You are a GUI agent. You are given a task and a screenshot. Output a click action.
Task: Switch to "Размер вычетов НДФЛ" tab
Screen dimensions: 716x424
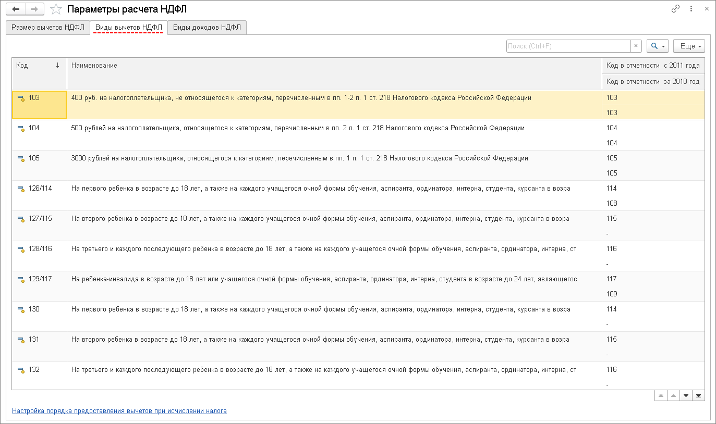(47, 28)
